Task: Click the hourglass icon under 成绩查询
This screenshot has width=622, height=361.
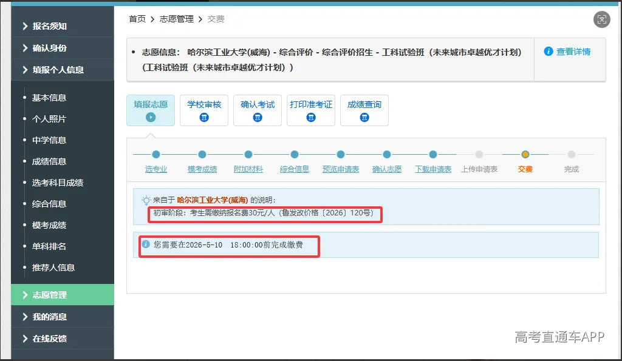Action: 364,117
